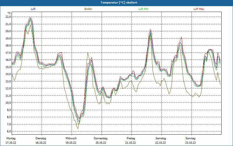Click the 'Boden' legend label
Image resolution: width=233 pixels, height=146 pixels.
click(88, 9)
